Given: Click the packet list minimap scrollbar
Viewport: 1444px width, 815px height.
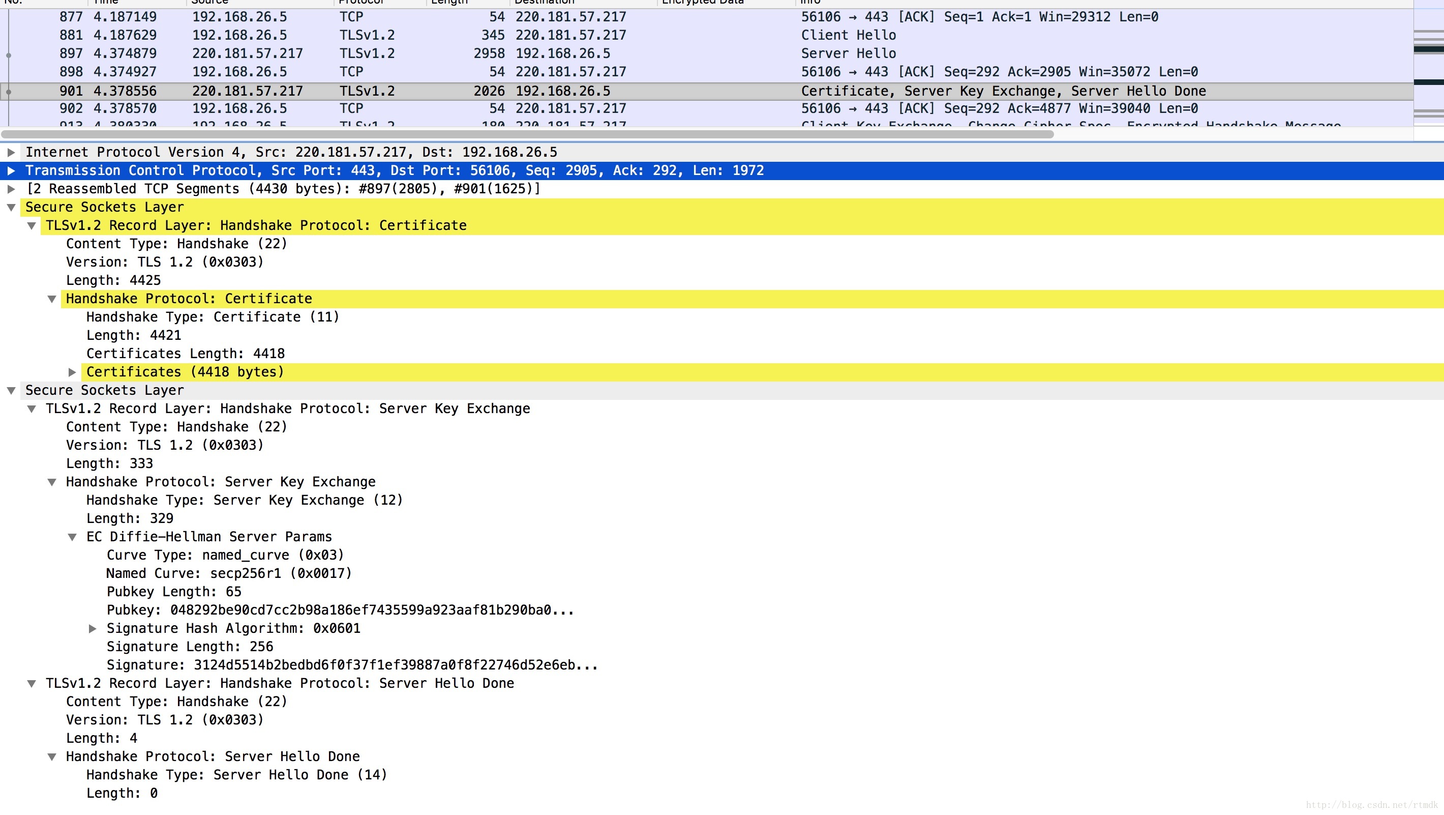Looking at the screenshot, I should [x=1428, y=70].
